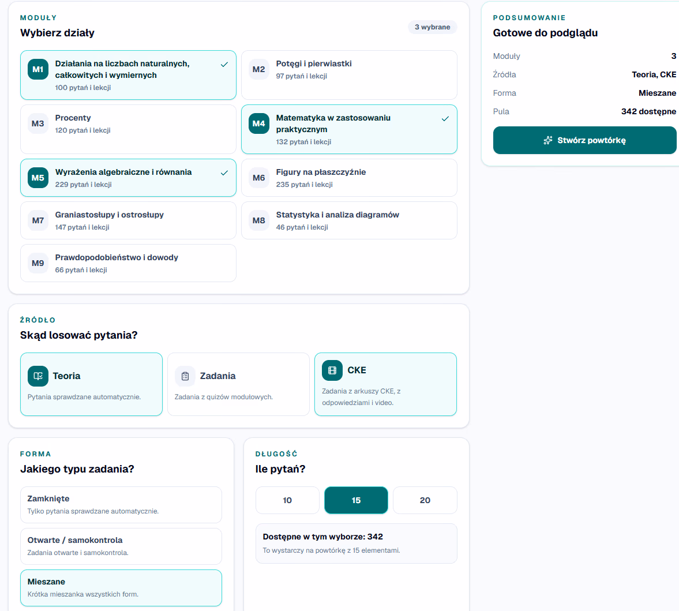The image size is (679, 611).
Task: Click the M8 badge beside Statystyka
Action: 259,220
